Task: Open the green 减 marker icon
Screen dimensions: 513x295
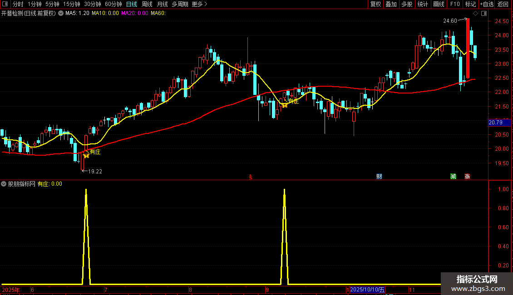Action: tap(453, 177)
